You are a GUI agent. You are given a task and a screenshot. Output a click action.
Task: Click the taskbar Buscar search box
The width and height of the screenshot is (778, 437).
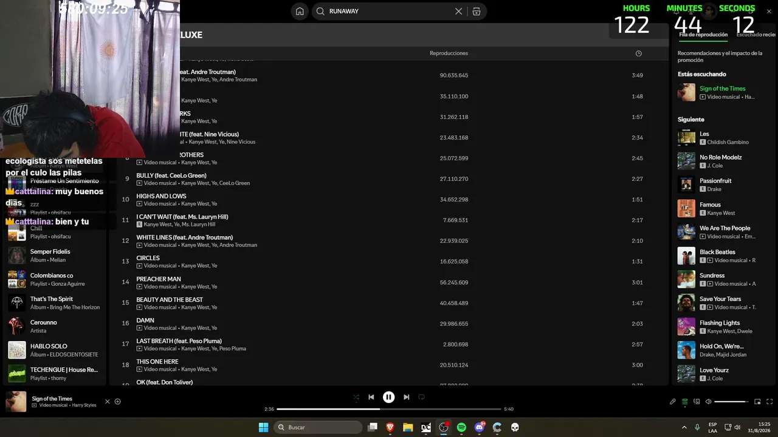pyautogui.click(x=318, y=427)
